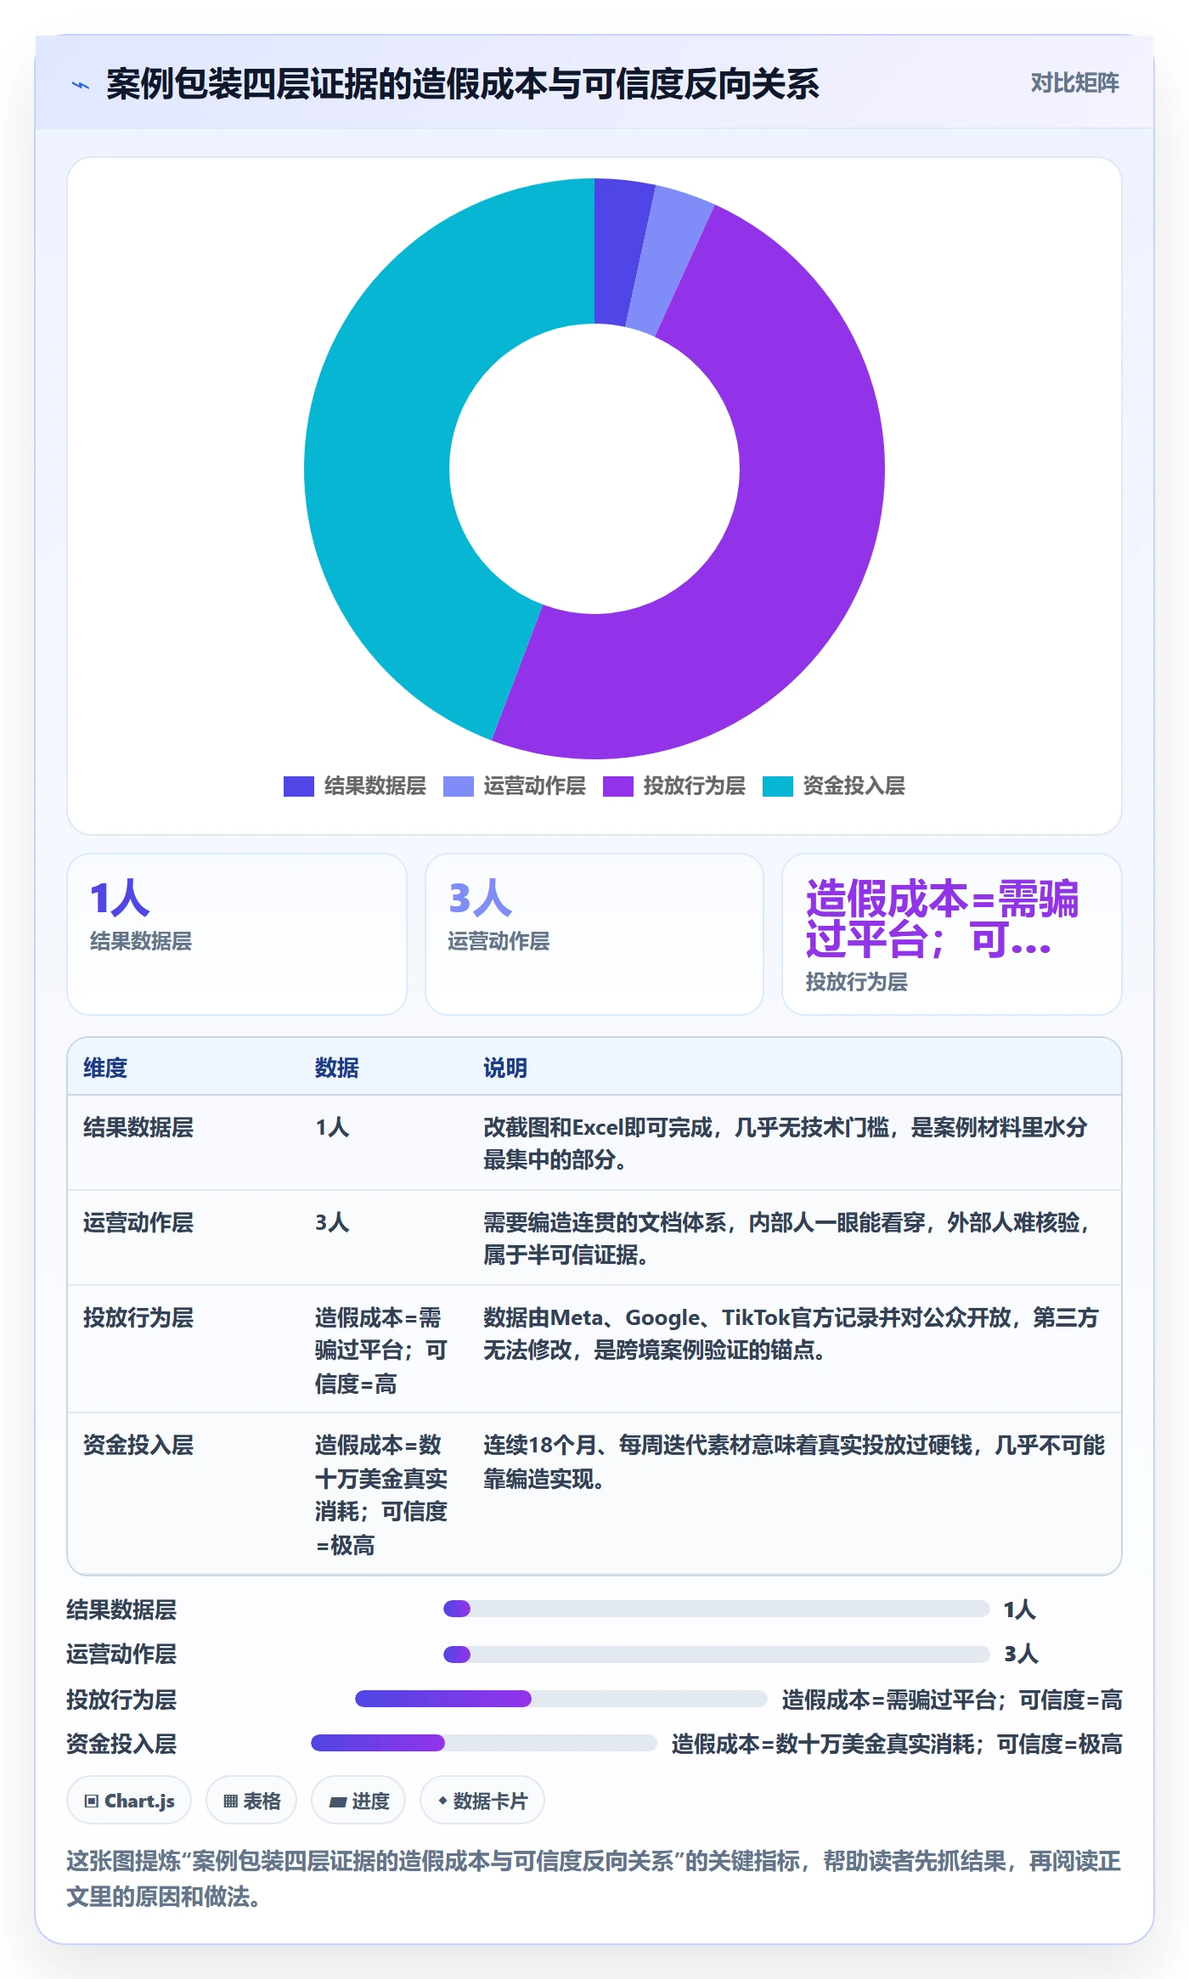The width and height of the screenshot is (1189, 1979).
Task: Click the 投放行为层 progress bar
Action: 561,1699
